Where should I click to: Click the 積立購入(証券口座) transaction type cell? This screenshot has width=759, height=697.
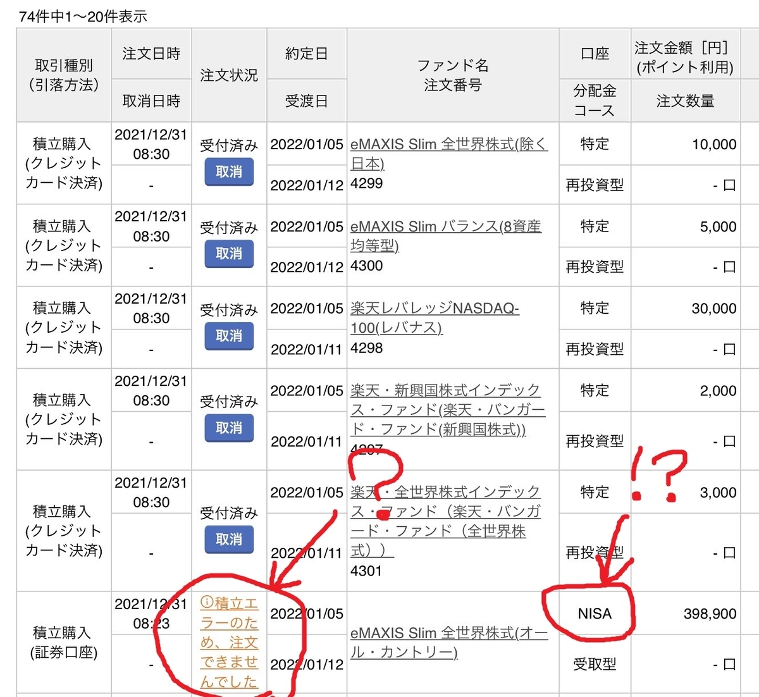[64, 643]
